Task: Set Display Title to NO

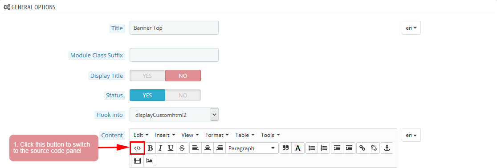Action: pos(183,76)
